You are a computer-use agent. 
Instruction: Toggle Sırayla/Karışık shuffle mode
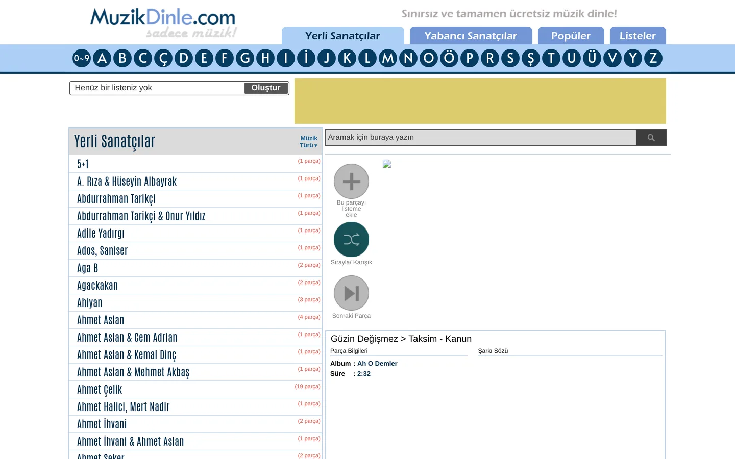(x=351, y=239)
